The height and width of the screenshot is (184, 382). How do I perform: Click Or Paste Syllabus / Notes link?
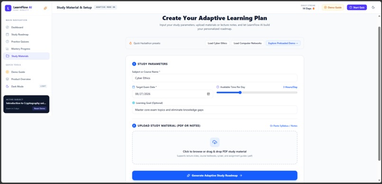click(x=283, y=126)
